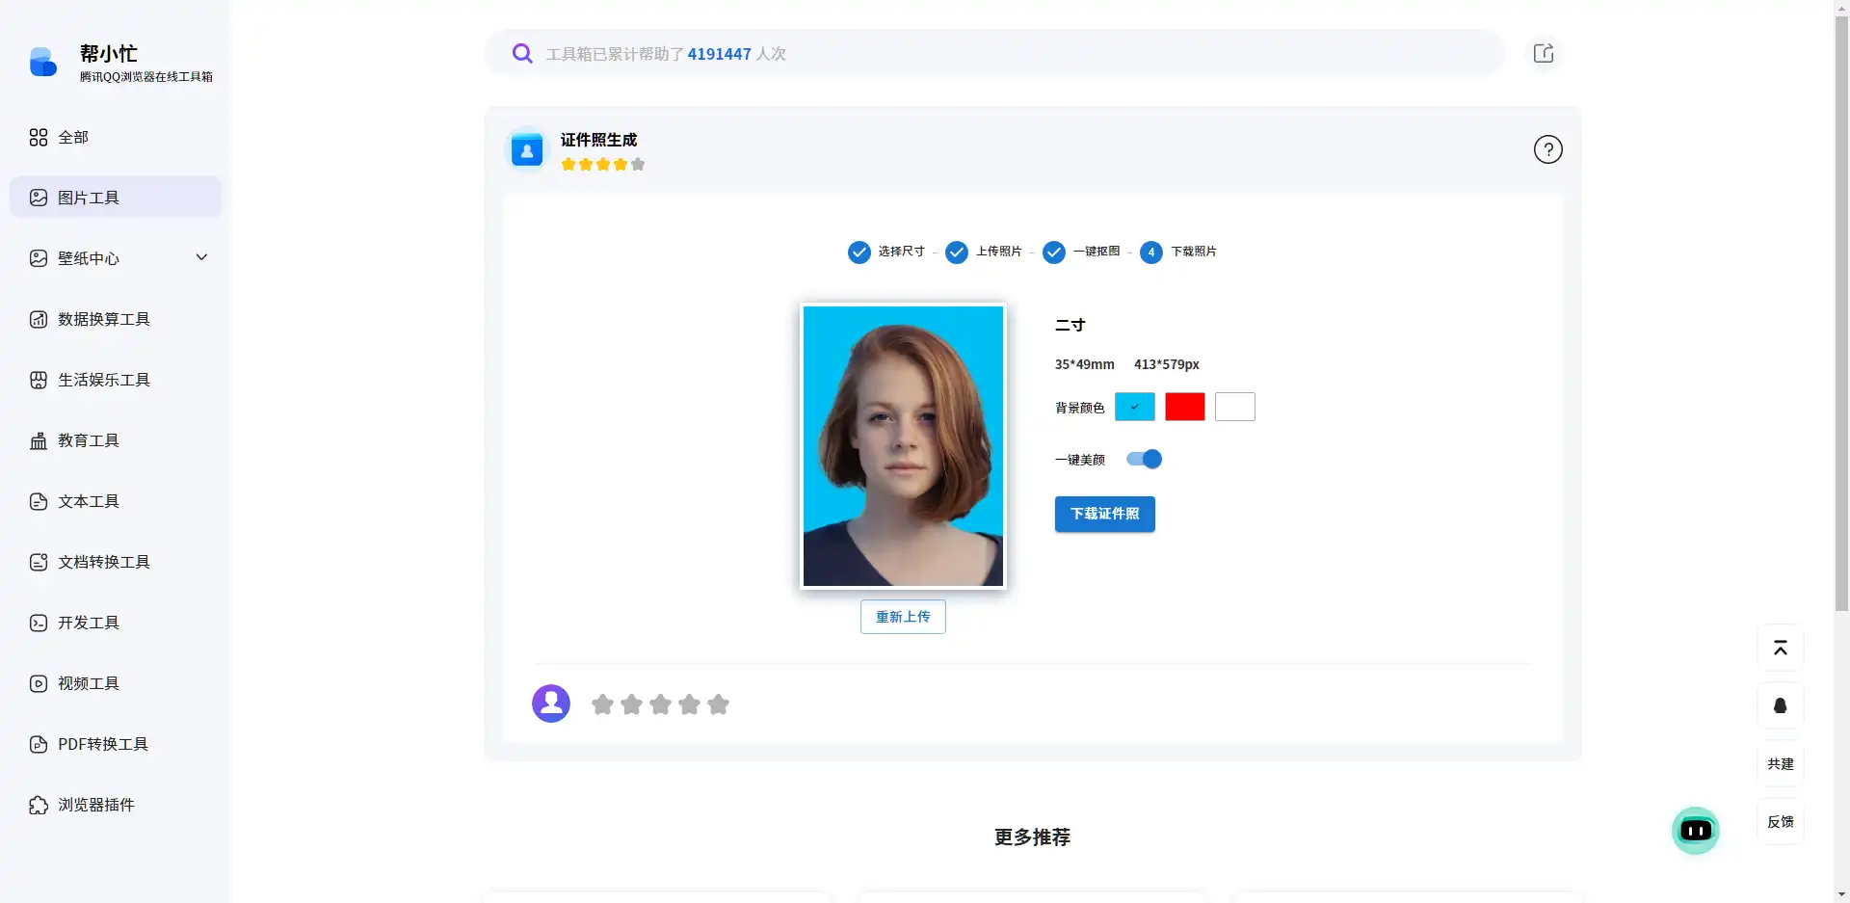
Task: Open the 数据换算工具 menu item
Action: pos(116,319)
